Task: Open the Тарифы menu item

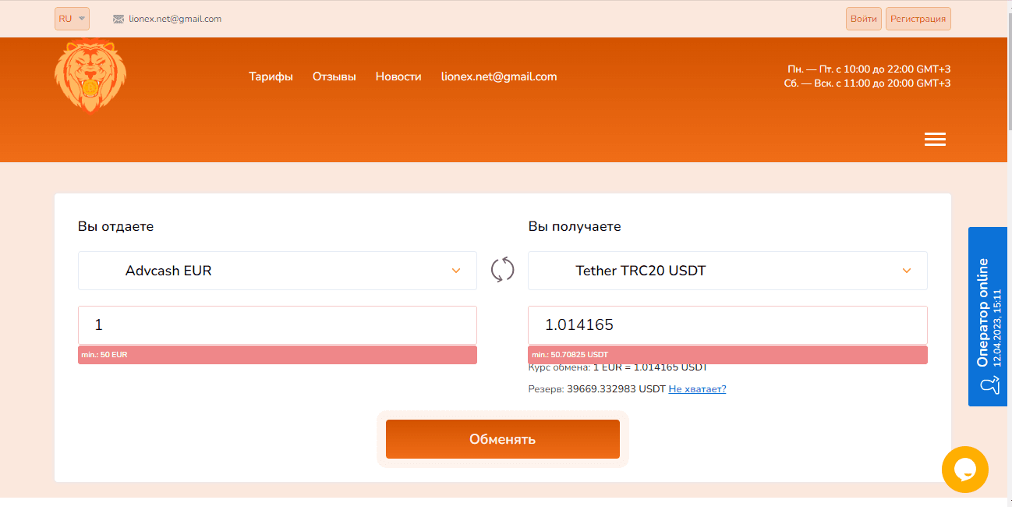Action: click(271, 76)
